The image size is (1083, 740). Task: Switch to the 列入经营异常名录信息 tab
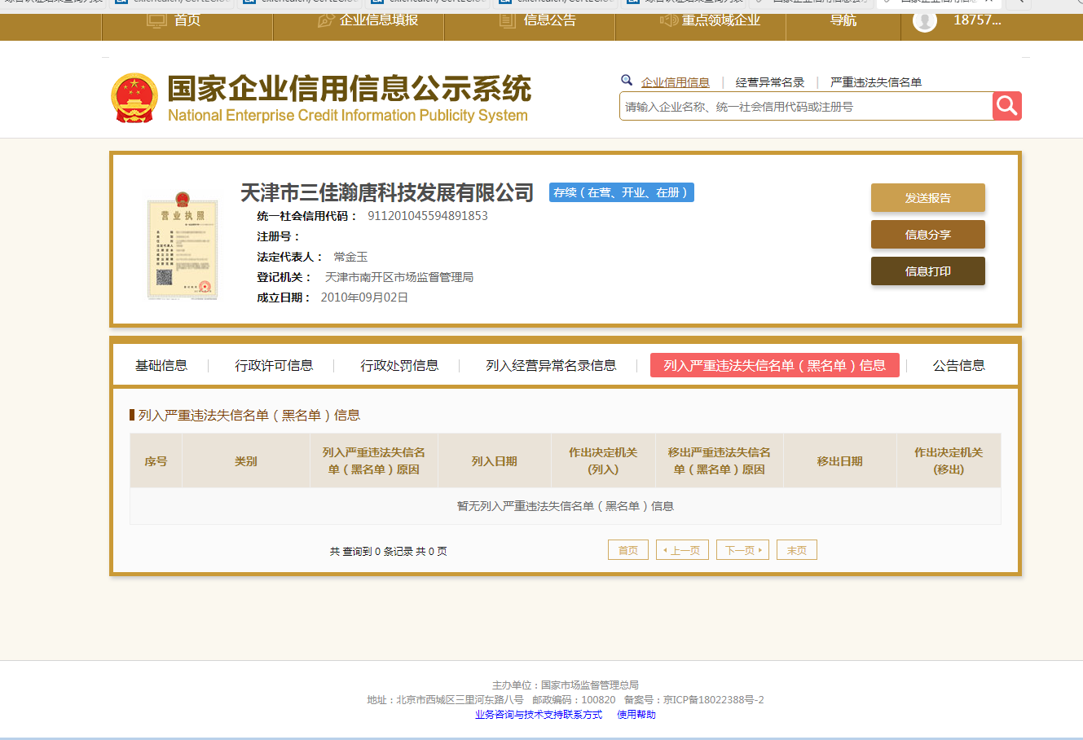click(x=552, y=365)
